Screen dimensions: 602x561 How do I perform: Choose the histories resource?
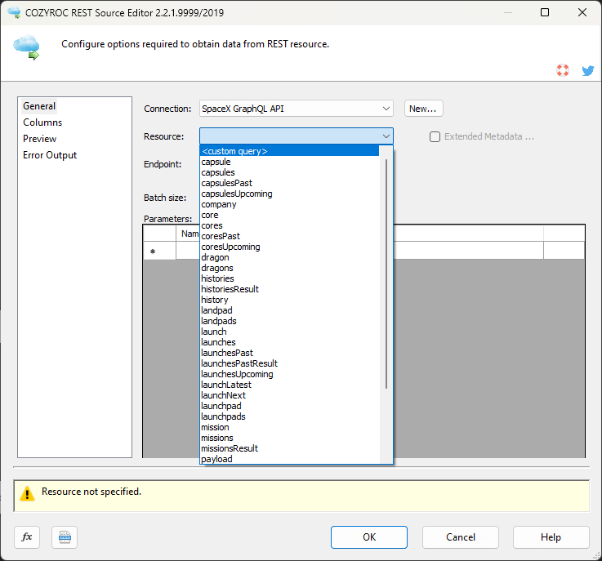click(289, 278)
